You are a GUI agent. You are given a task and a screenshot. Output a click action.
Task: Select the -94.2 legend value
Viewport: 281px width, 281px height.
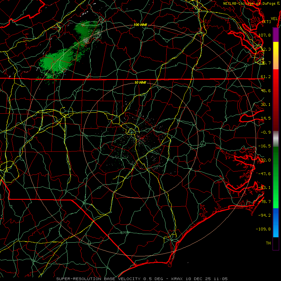point(264,215)
